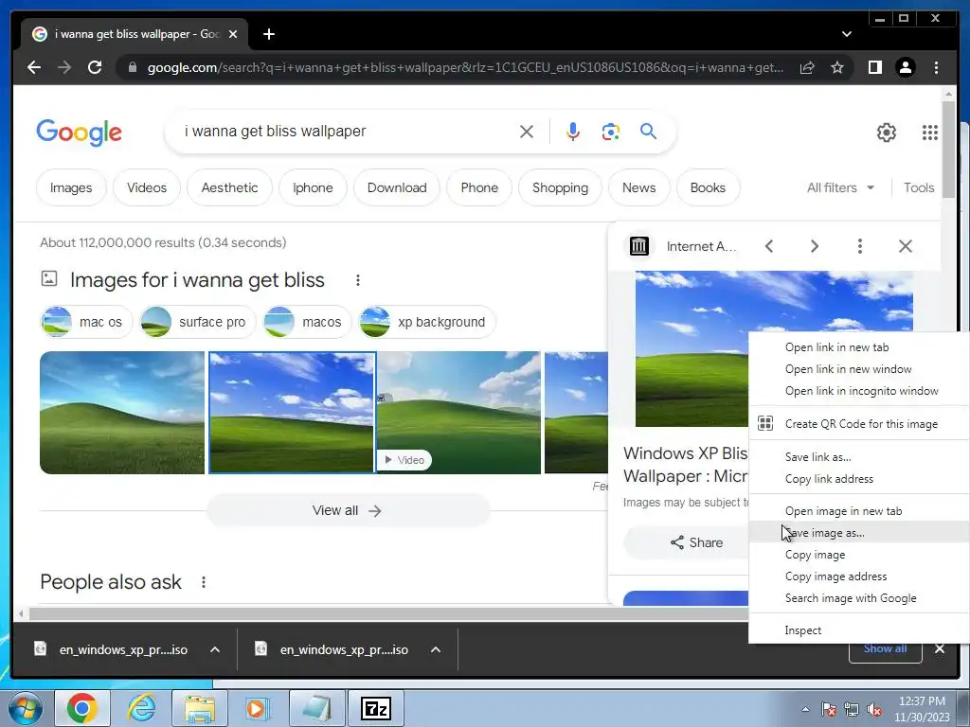Open Chrome's three-dot menu
The width and height of the screenshot is (970, 727).
click(x=936, y=67)
